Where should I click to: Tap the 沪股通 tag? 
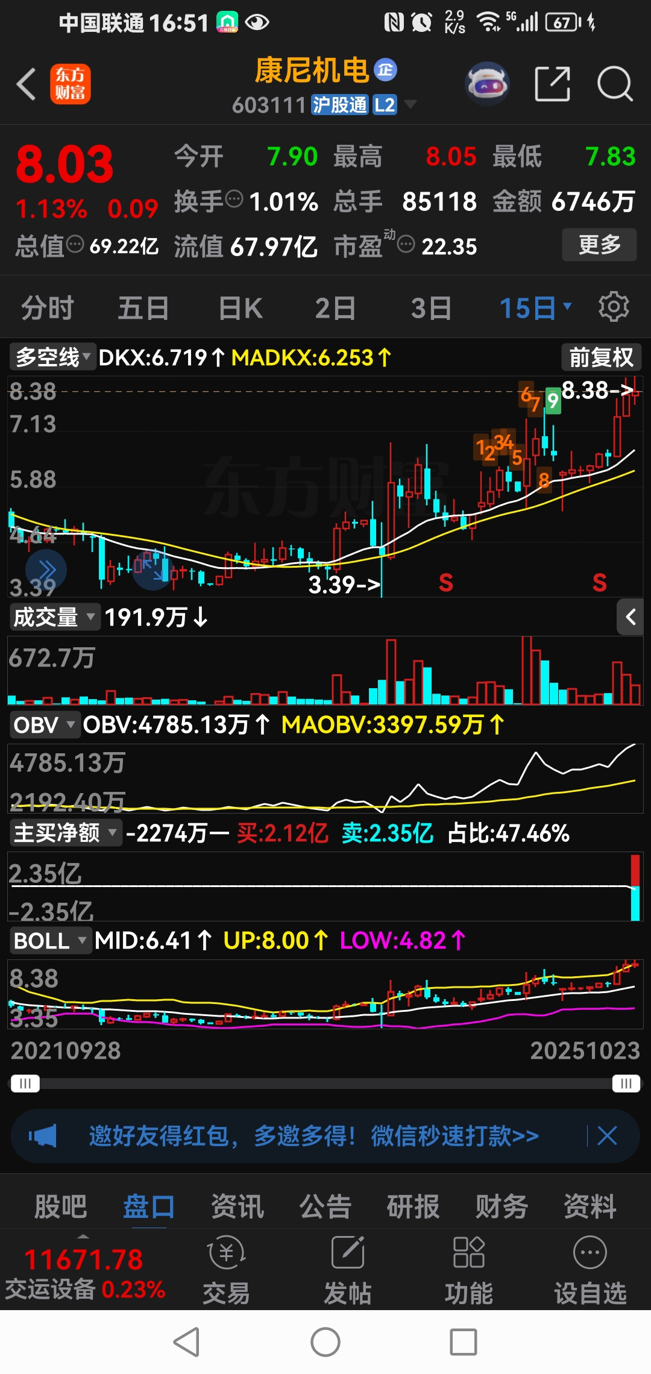[x=339, y=105]
